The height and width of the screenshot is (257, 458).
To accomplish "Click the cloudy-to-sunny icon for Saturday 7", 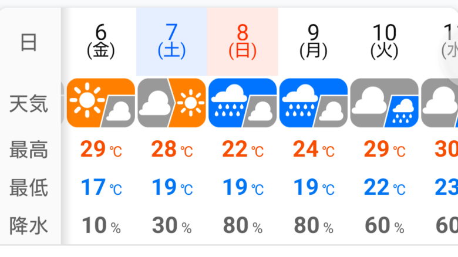I will [x=171, y=103].
